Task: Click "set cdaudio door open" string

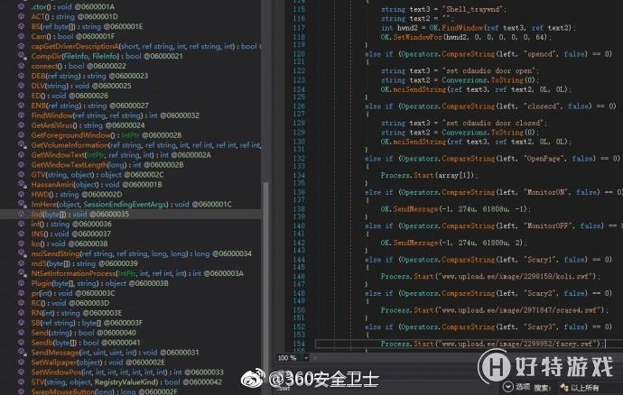Action: point(489,71)
